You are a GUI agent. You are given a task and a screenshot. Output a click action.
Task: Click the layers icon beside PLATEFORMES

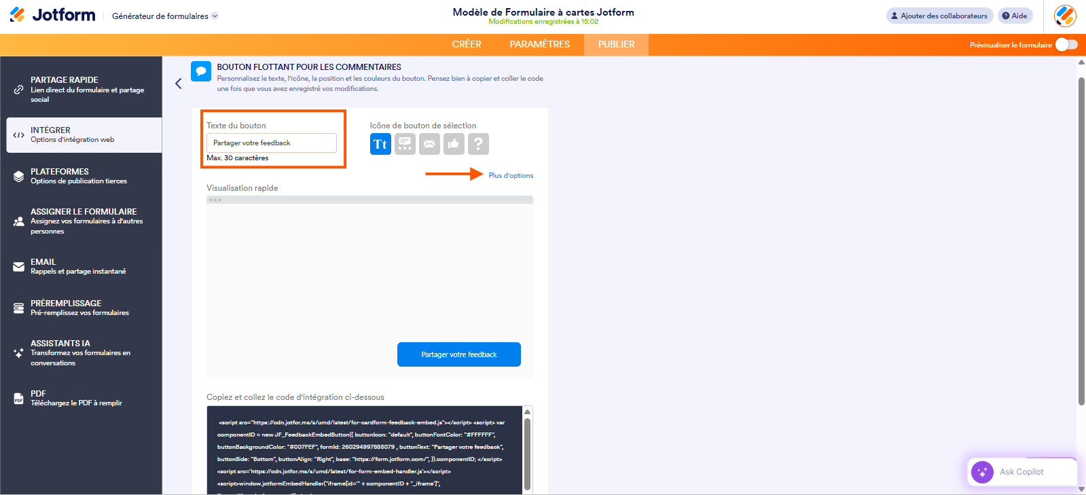[19, 177]
